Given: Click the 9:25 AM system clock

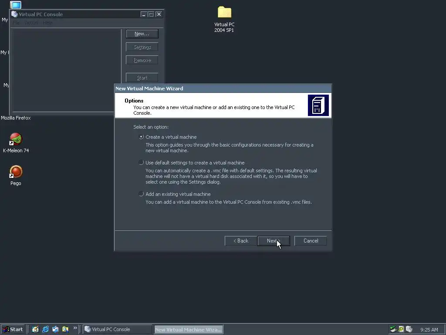Looking at the screenshot, I should tap(429, 330).
